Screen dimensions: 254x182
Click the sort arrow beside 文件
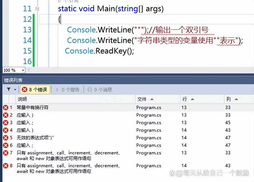[152, 99]
